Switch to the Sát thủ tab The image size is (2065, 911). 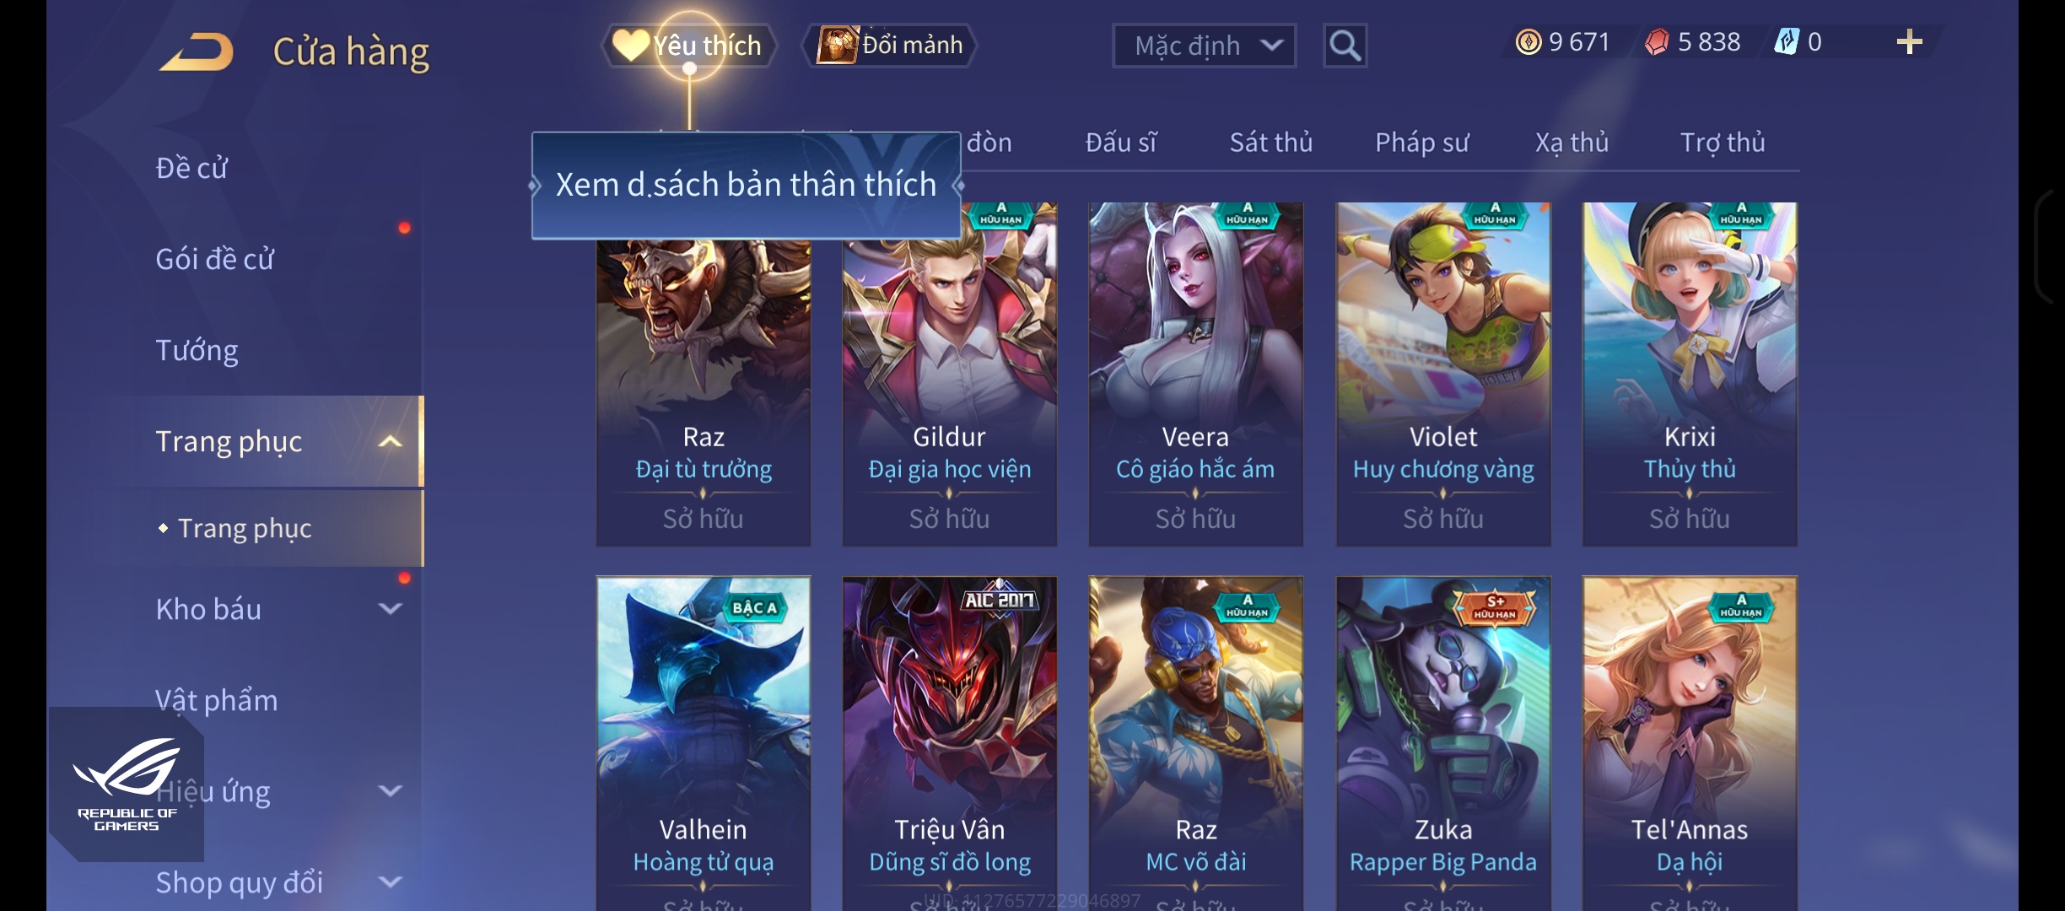click(x=1270, y=143)
